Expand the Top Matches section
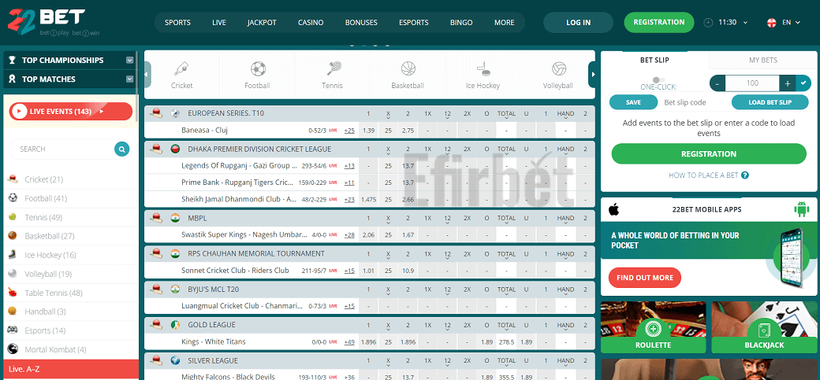Screen dimensions: 820x380 129,79
